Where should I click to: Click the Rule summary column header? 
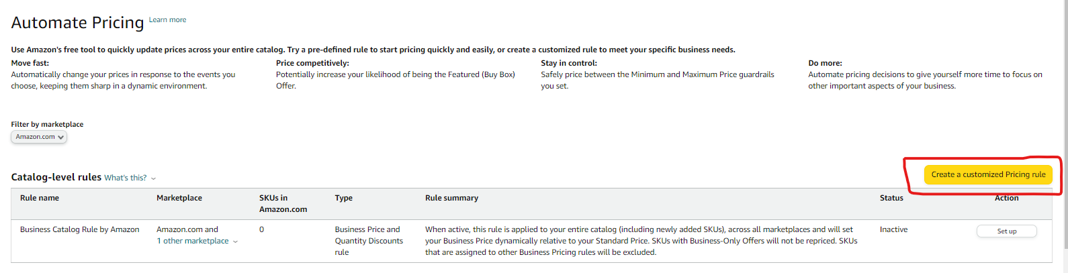coord(451,198)
